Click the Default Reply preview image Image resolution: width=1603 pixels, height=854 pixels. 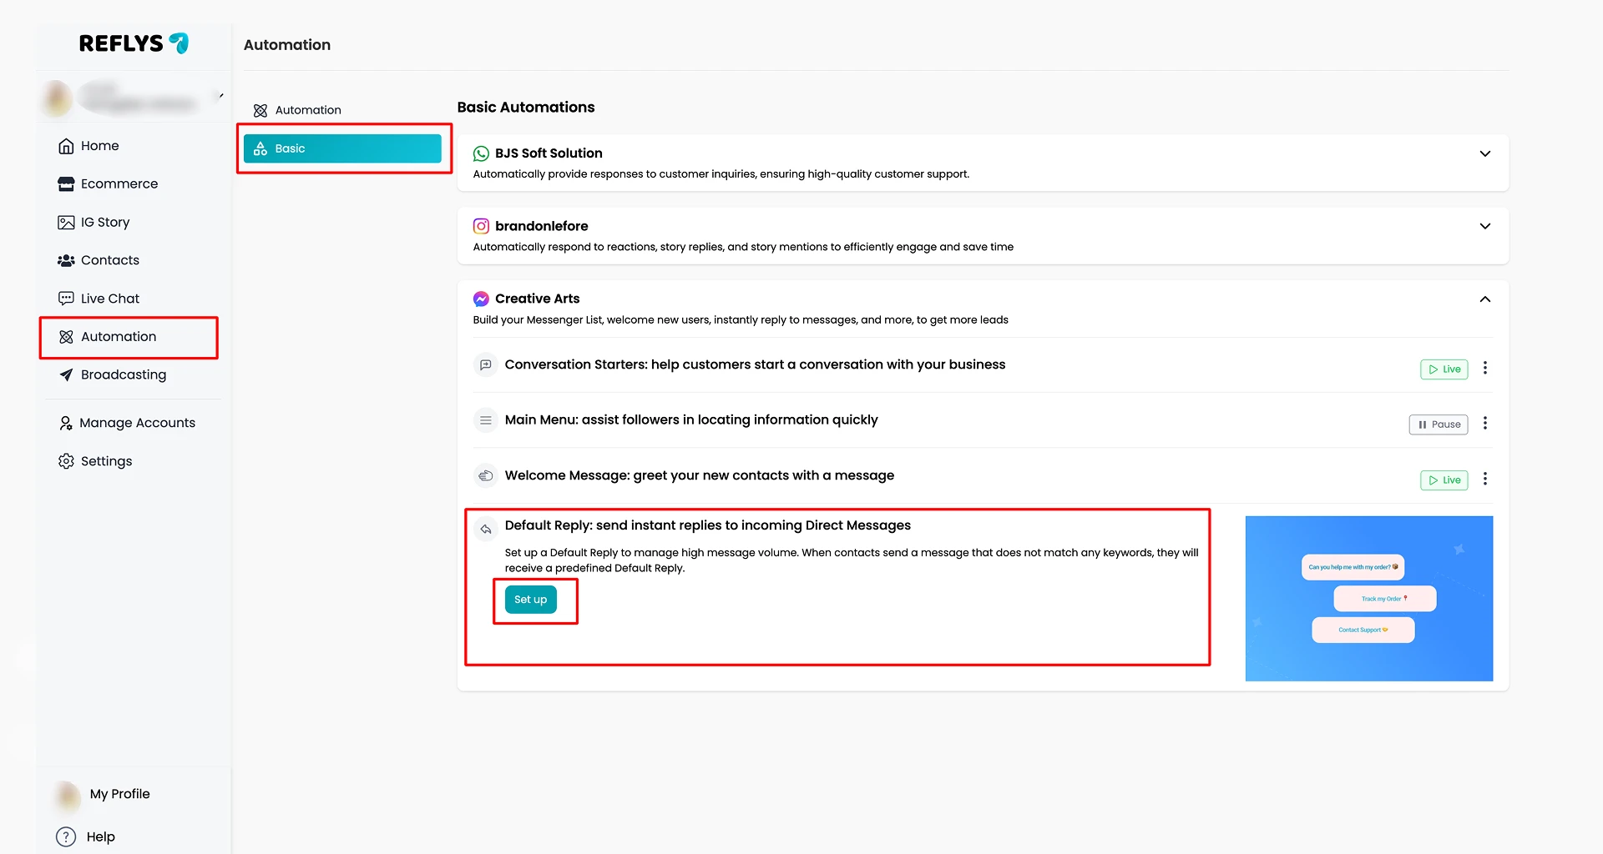pyautogui.click(x=1368, y=599)
